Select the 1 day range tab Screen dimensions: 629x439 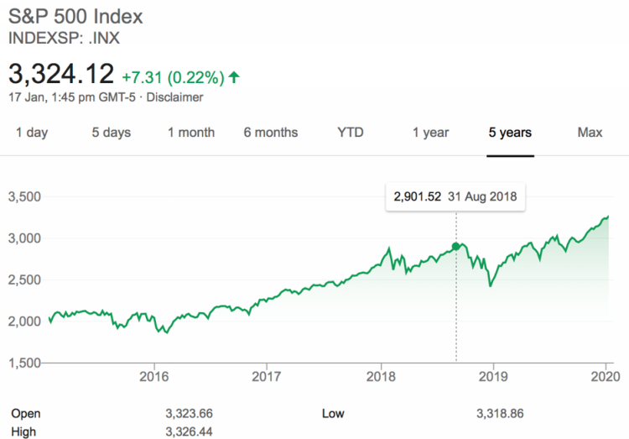click(x=32, y=133)
